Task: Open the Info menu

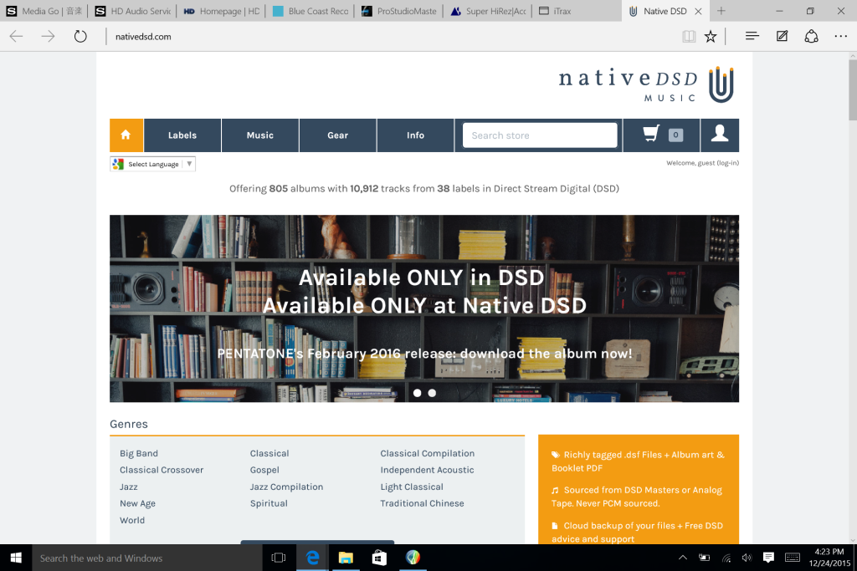Action: (415, 135)
